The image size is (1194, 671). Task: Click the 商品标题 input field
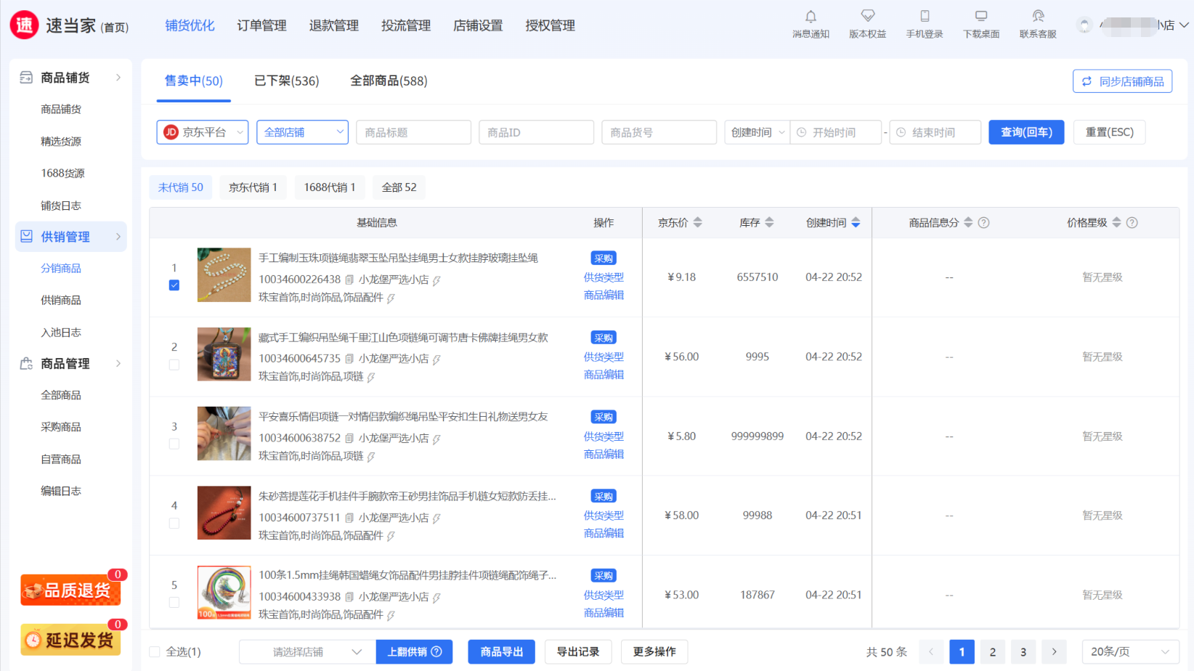point(413,132)
